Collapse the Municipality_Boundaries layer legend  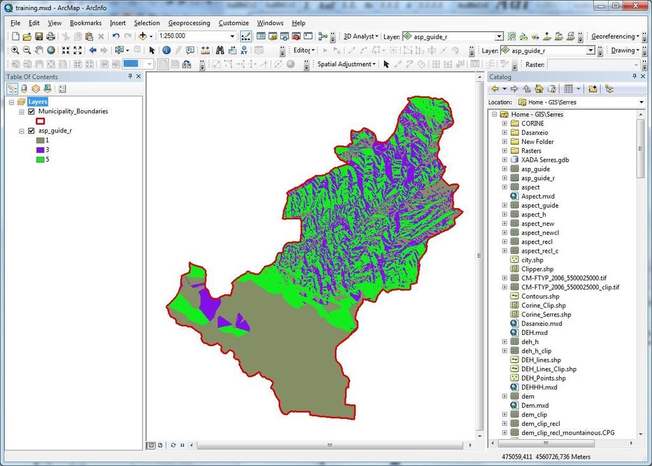(22, 111)
